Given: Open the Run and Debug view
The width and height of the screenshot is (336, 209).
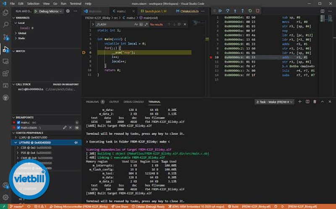Looking at the screenshot, I should tap(5, 49).
